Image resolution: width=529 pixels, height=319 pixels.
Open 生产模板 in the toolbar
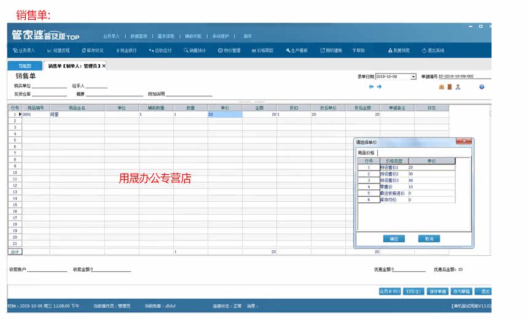(297, 50)
